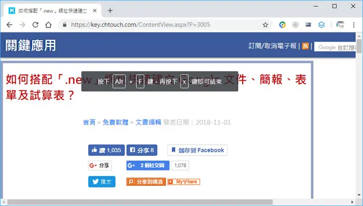Go to the browser home page

[x=48, y=25]
